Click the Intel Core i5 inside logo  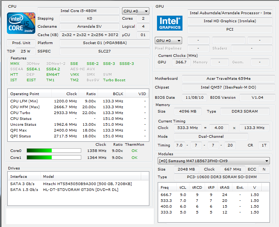pyautogui.click(x=21, y=23)
